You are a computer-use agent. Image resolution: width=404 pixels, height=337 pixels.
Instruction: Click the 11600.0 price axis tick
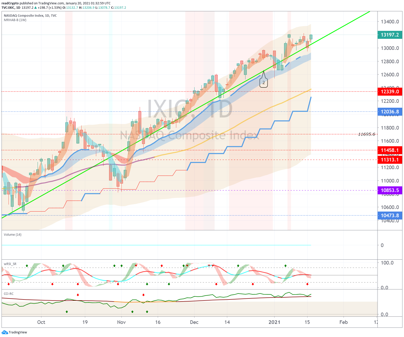click(x=390, y=141)
